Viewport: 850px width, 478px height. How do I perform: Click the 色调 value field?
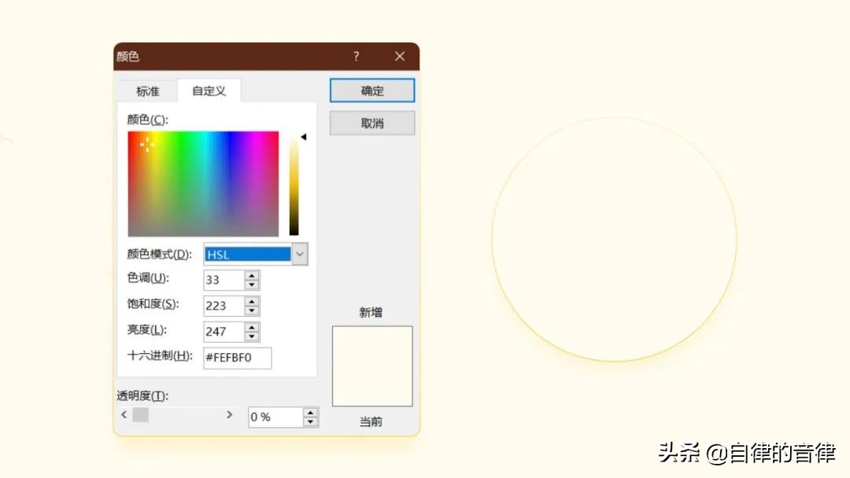tap(224, 280)
